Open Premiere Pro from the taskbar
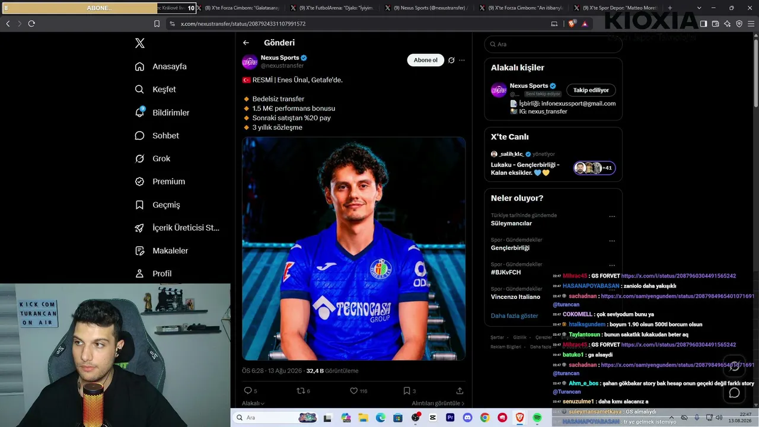Viewport: 759px width, 427px height. [450, 418]
